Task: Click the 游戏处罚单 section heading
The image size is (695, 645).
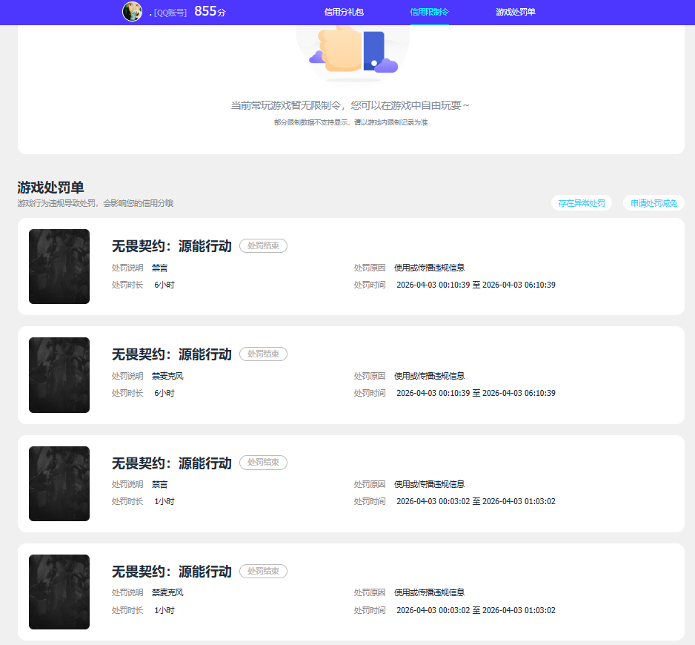Action: tap(50, 188)
